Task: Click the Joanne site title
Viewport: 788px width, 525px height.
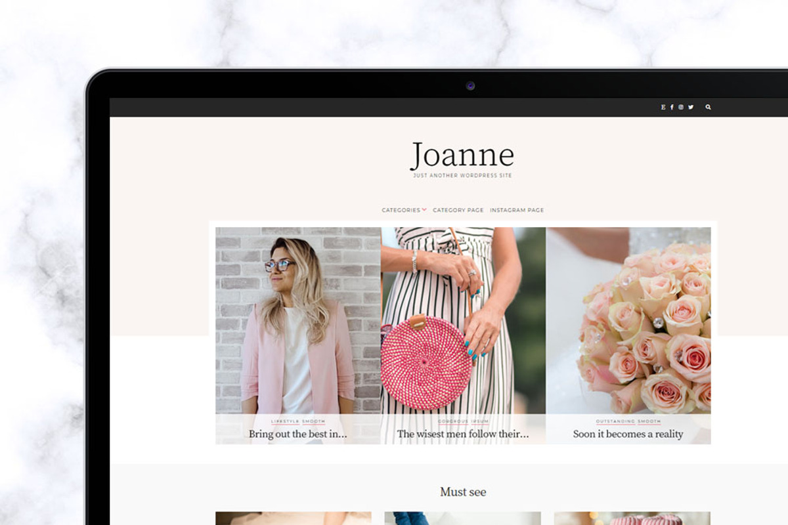Action: (x=462, y=155)
